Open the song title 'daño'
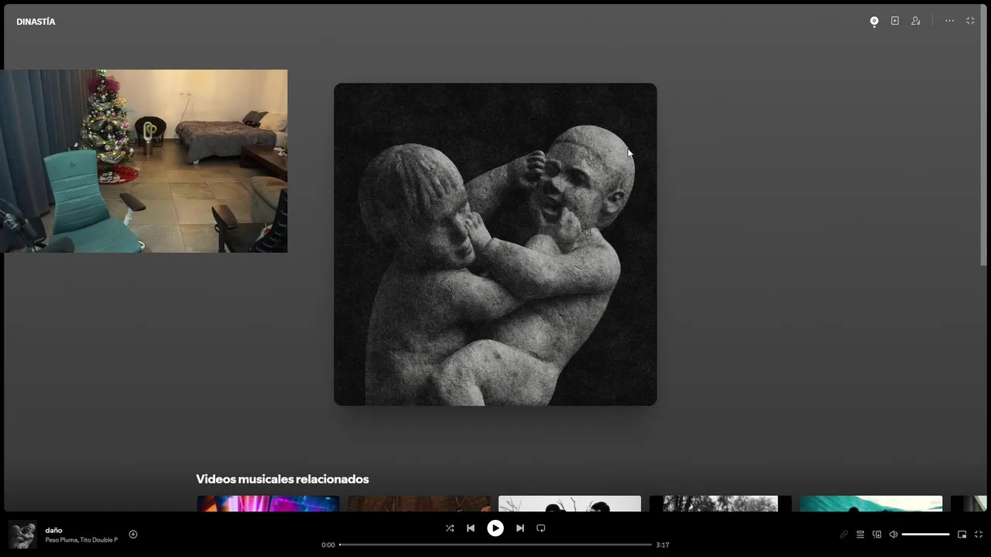991x557 pixels. [x=53, y=530]
